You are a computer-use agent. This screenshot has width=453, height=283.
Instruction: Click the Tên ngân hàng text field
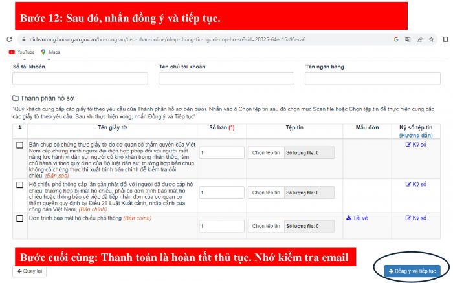[373, 78]
